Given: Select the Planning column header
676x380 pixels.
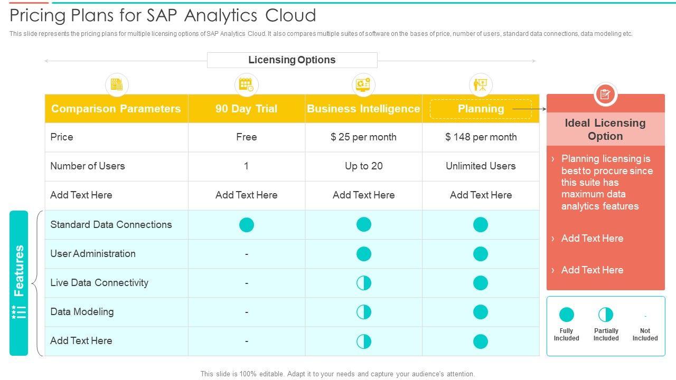Looking at the screenshot, I should (x=481, y=109).
